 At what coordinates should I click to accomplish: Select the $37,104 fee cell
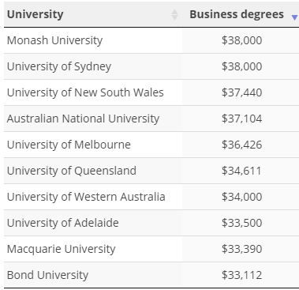click(x=241, y=119)
